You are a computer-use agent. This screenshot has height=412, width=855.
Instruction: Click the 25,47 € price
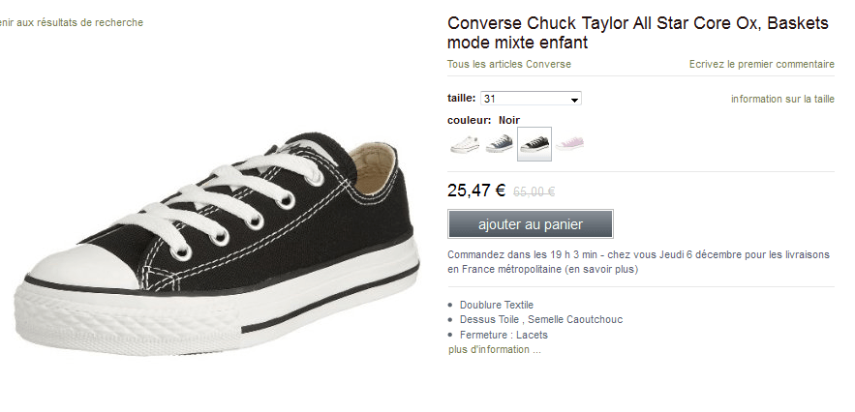point(476,191)
